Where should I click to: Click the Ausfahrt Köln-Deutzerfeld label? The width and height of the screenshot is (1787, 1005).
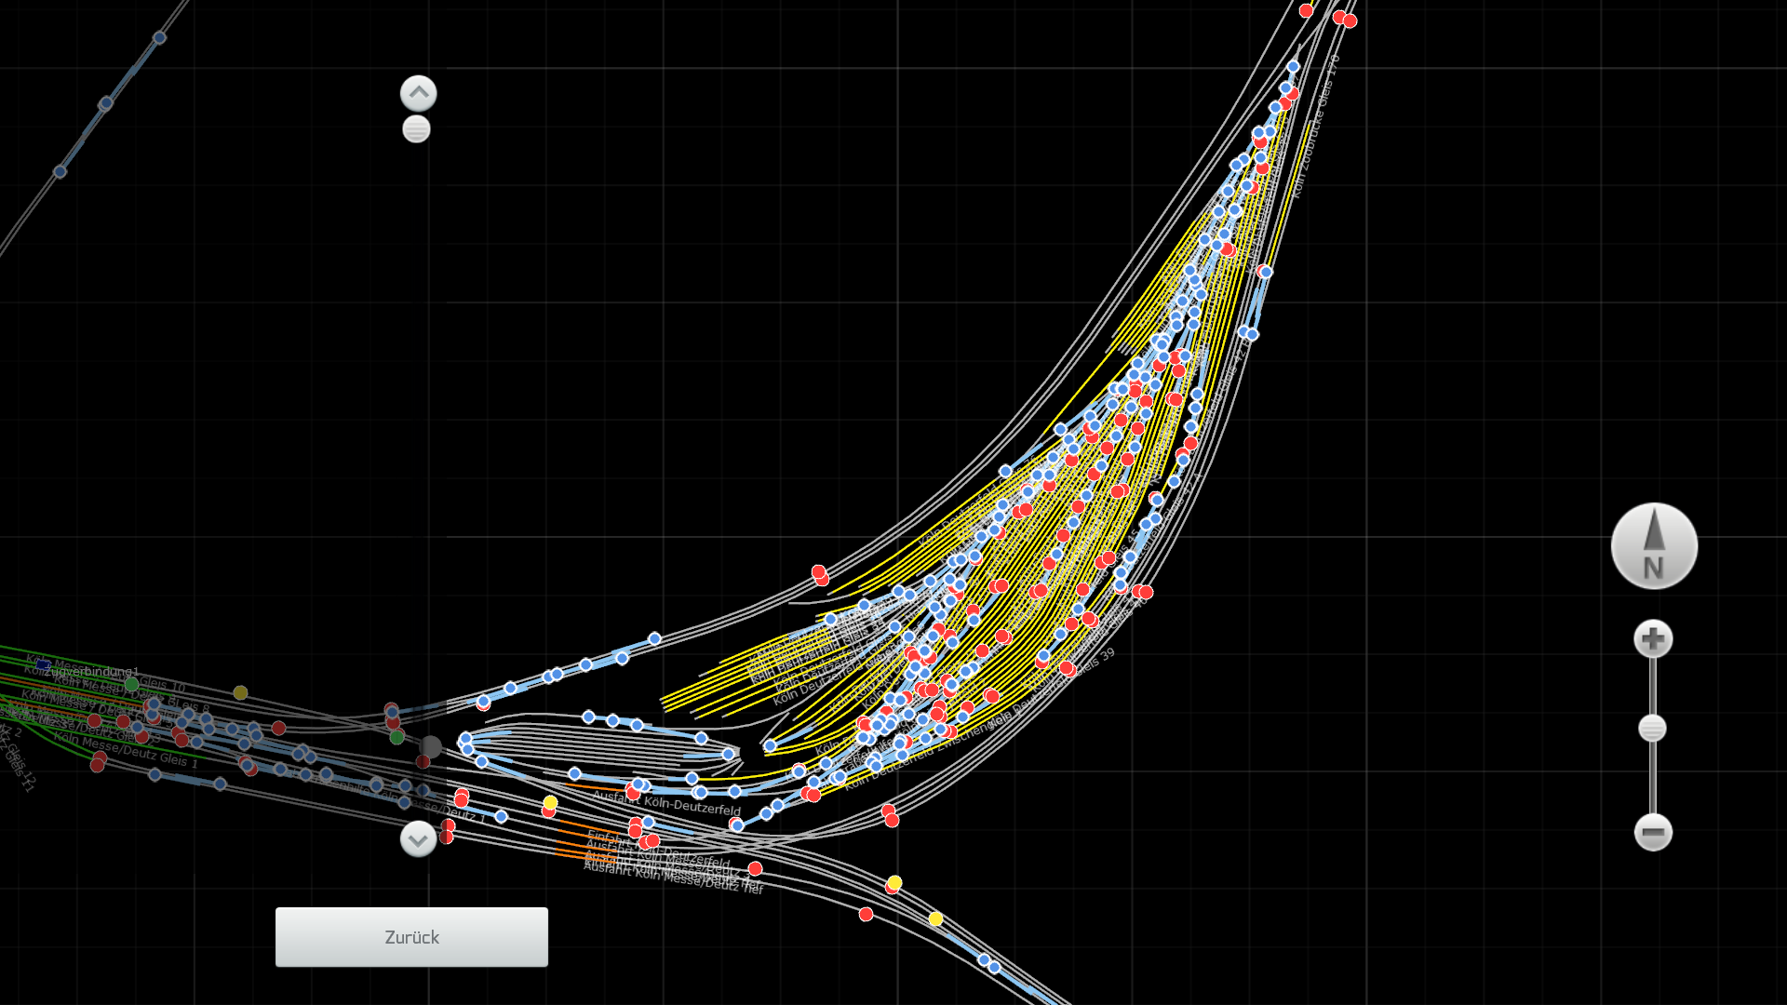coord(666,802)
